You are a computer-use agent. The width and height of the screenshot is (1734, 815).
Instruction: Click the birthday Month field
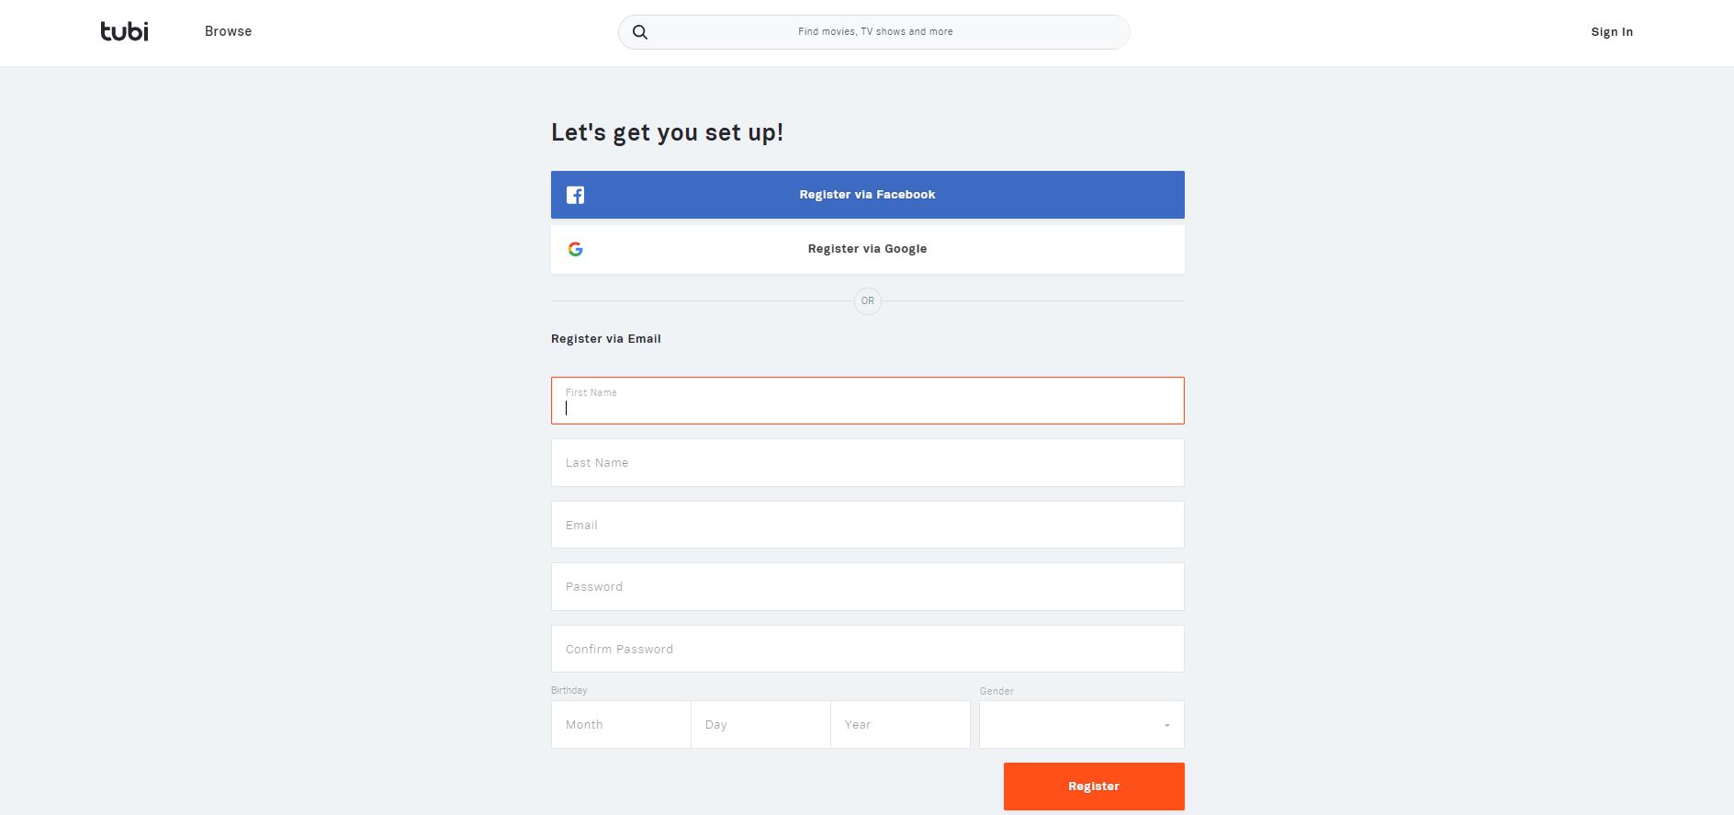[621, 725]
